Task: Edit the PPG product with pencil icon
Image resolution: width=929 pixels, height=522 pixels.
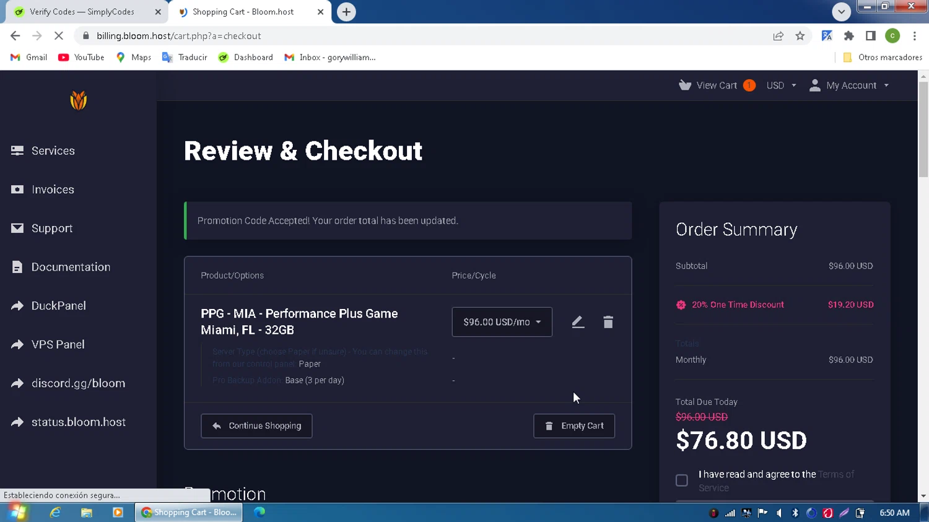Action: coord(578,322)
